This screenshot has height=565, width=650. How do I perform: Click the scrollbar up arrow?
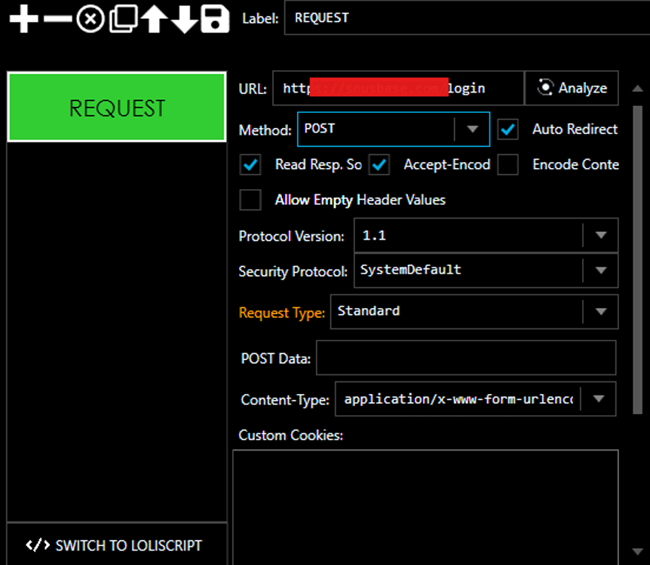point(638,88)
